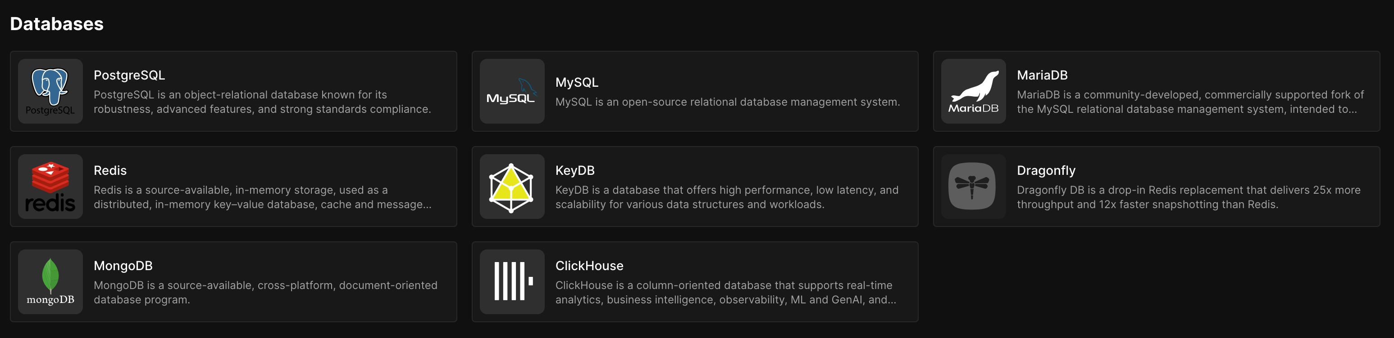Click the Databases section heading
This screenshot has width=1394, height=338.
pos(57,24)
